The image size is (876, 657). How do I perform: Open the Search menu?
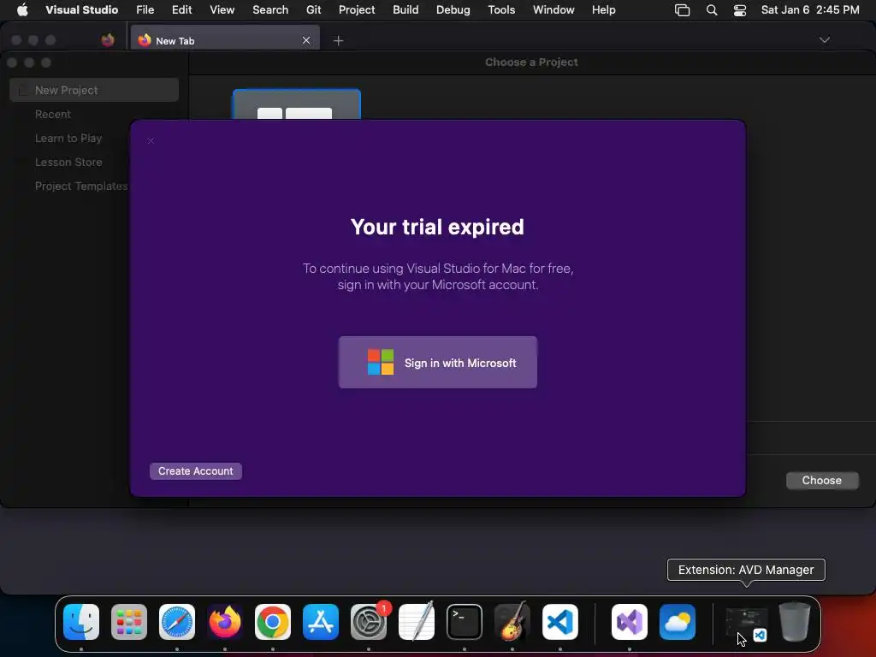tap(270, 10)
